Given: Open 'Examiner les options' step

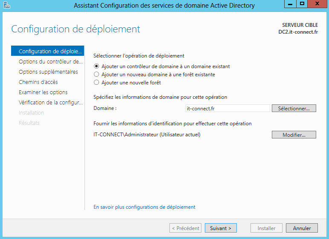Looking at the screenshot, I should 43,92.
